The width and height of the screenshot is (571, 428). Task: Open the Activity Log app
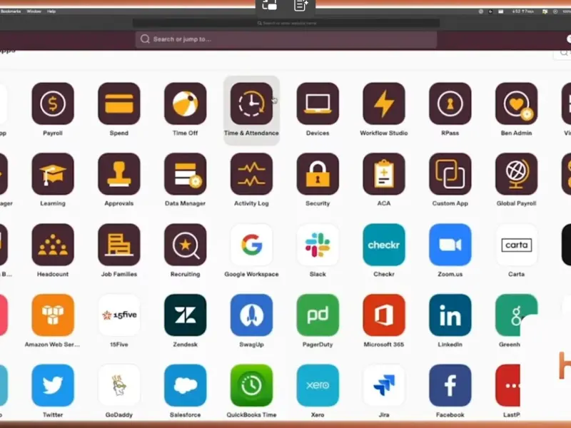coord(251,174)
